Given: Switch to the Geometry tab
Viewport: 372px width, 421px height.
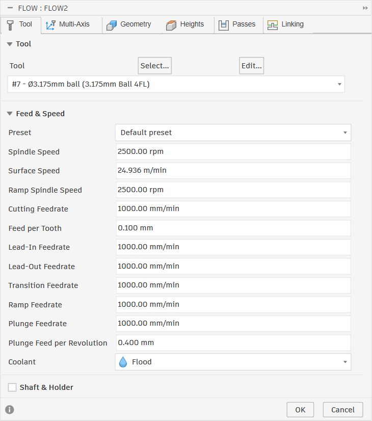Looking at the screenshot, I should coord(131,24).
